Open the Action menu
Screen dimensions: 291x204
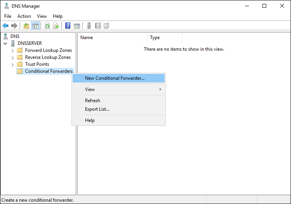pyautogui.click(x=24, y=16)
